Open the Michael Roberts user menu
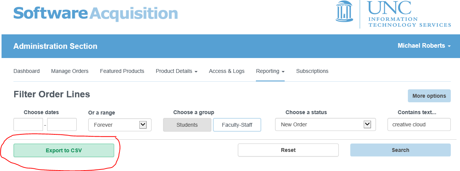The height and width of the screenshot is (171, 460). (424, 46)
